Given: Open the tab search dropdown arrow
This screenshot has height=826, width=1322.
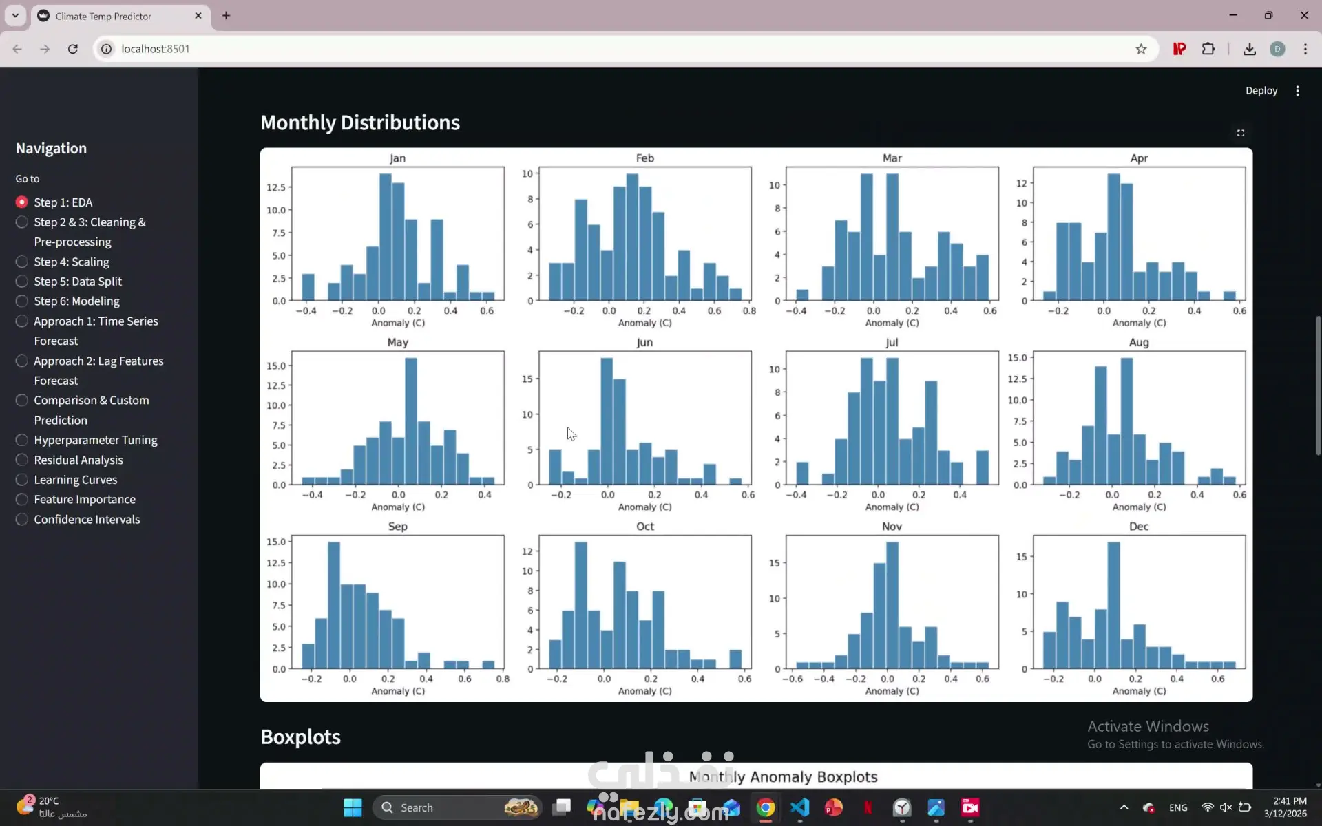Looking at the screenshot, I should pyautogui.click(x=15, y=15).
